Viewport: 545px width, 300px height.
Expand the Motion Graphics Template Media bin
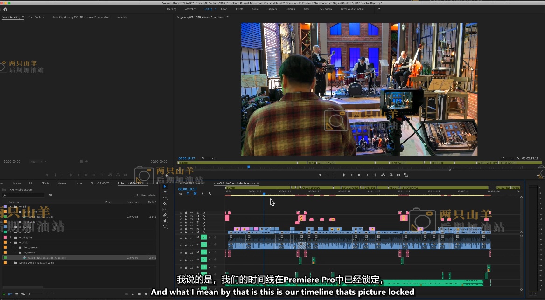(x=10, y=263)
